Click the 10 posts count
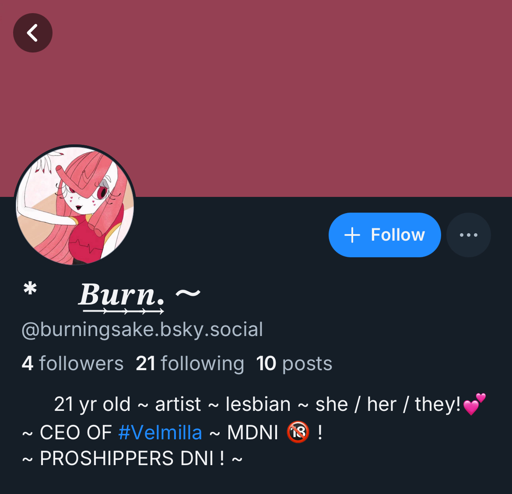512x494 pixels. [294, 364]
